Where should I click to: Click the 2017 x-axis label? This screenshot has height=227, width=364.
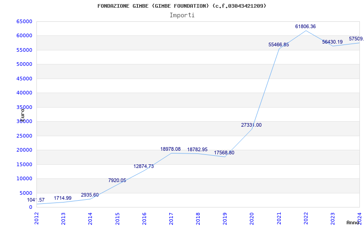171,219
